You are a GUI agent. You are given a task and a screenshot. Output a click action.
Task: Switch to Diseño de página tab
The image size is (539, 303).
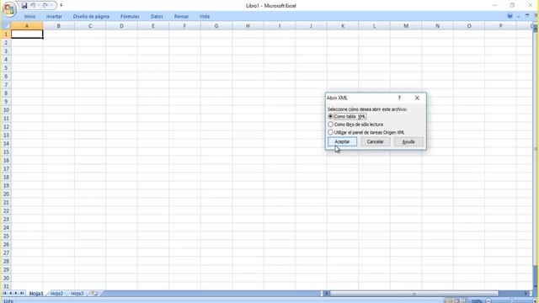[x=91, y=17]
